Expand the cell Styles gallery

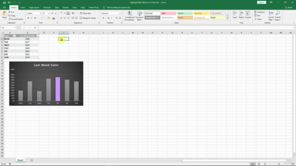[x=228, y=18]
